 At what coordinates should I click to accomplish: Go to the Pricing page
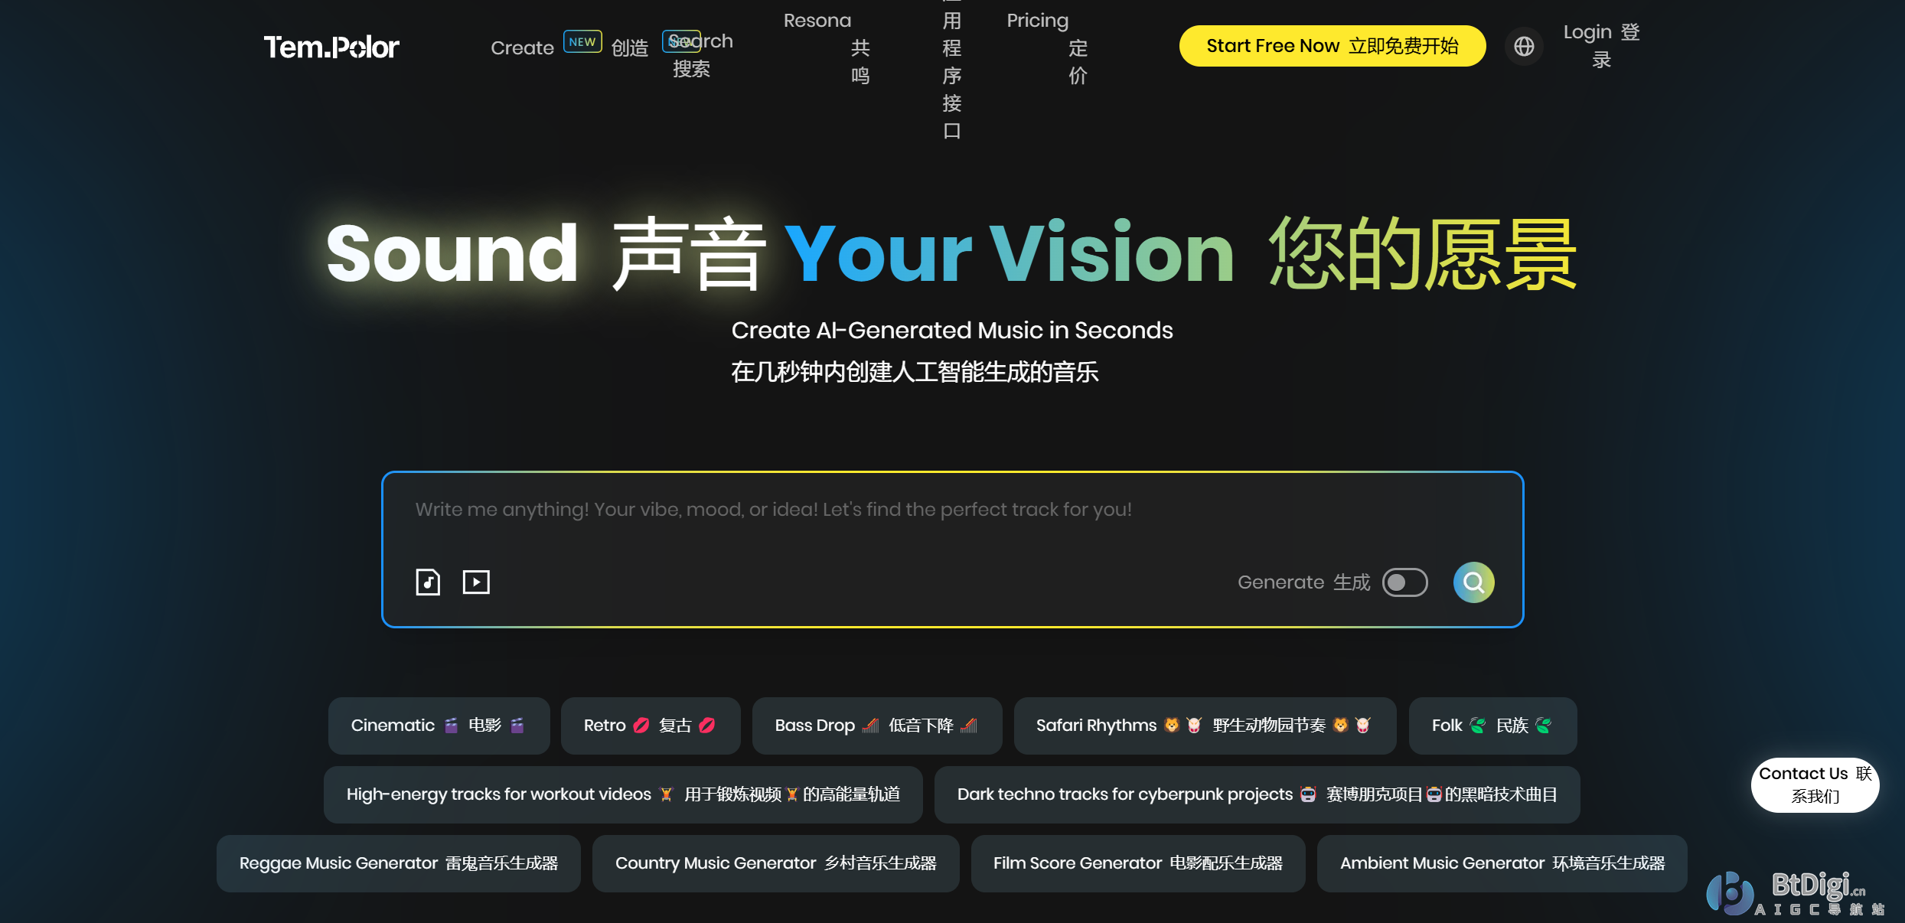pos(1037,21)
